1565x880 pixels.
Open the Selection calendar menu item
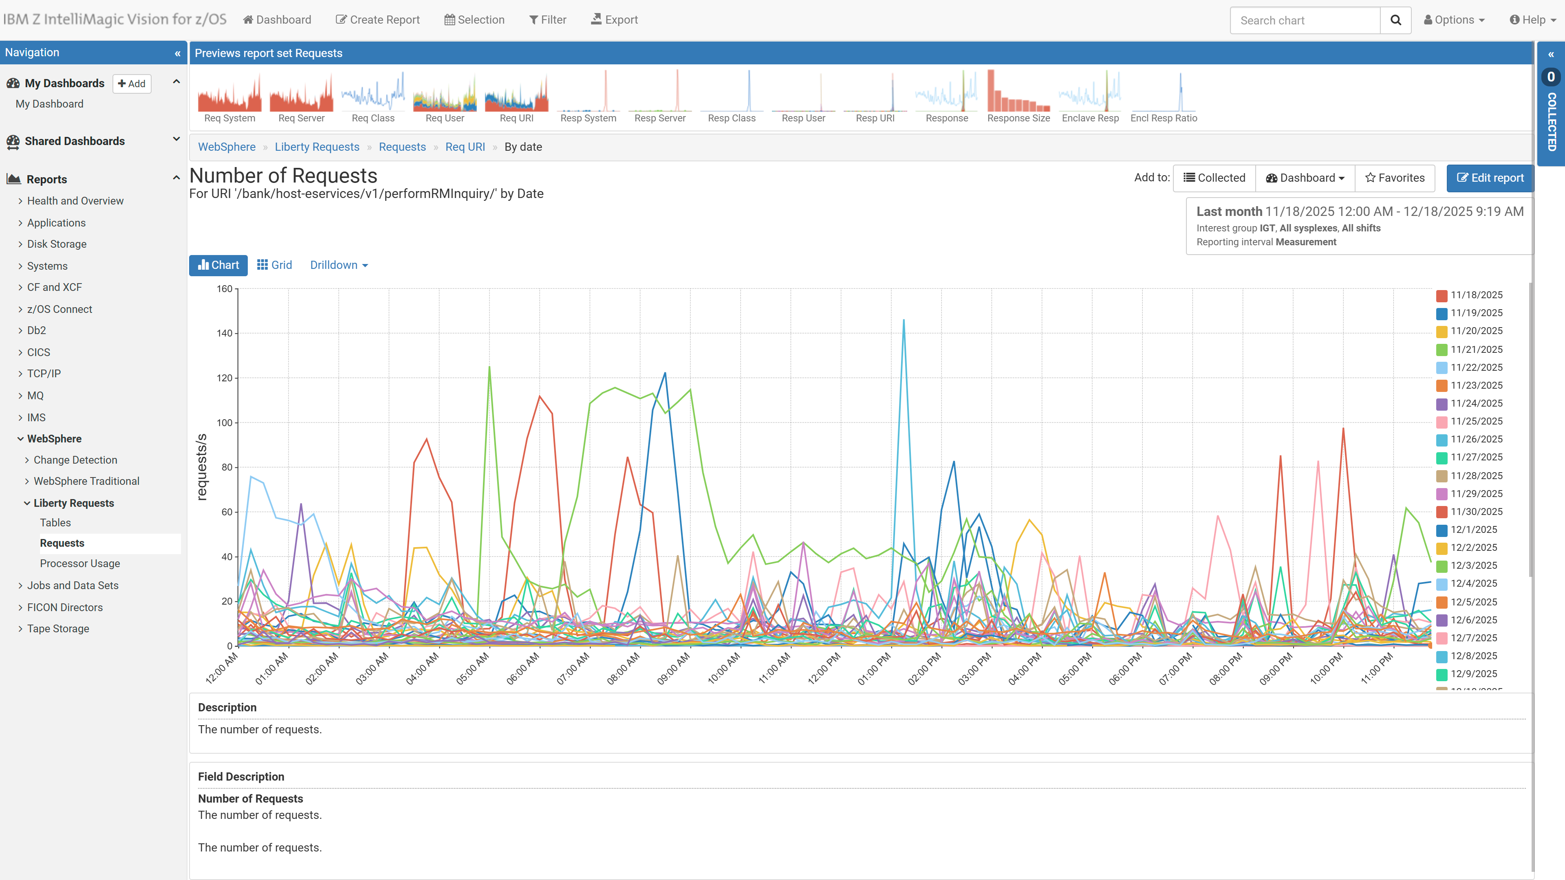[x=474, y=20]
